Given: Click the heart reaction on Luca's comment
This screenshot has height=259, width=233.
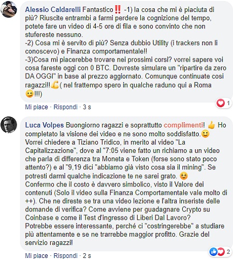Looking at the screenshot, I should pos(221,252).
